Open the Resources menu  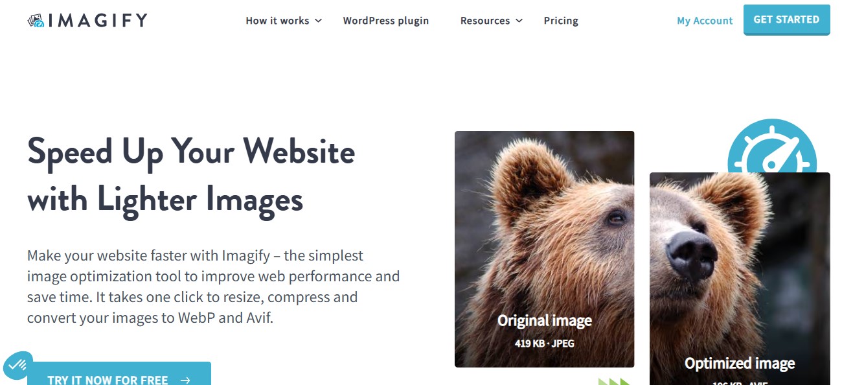point(492,21)
